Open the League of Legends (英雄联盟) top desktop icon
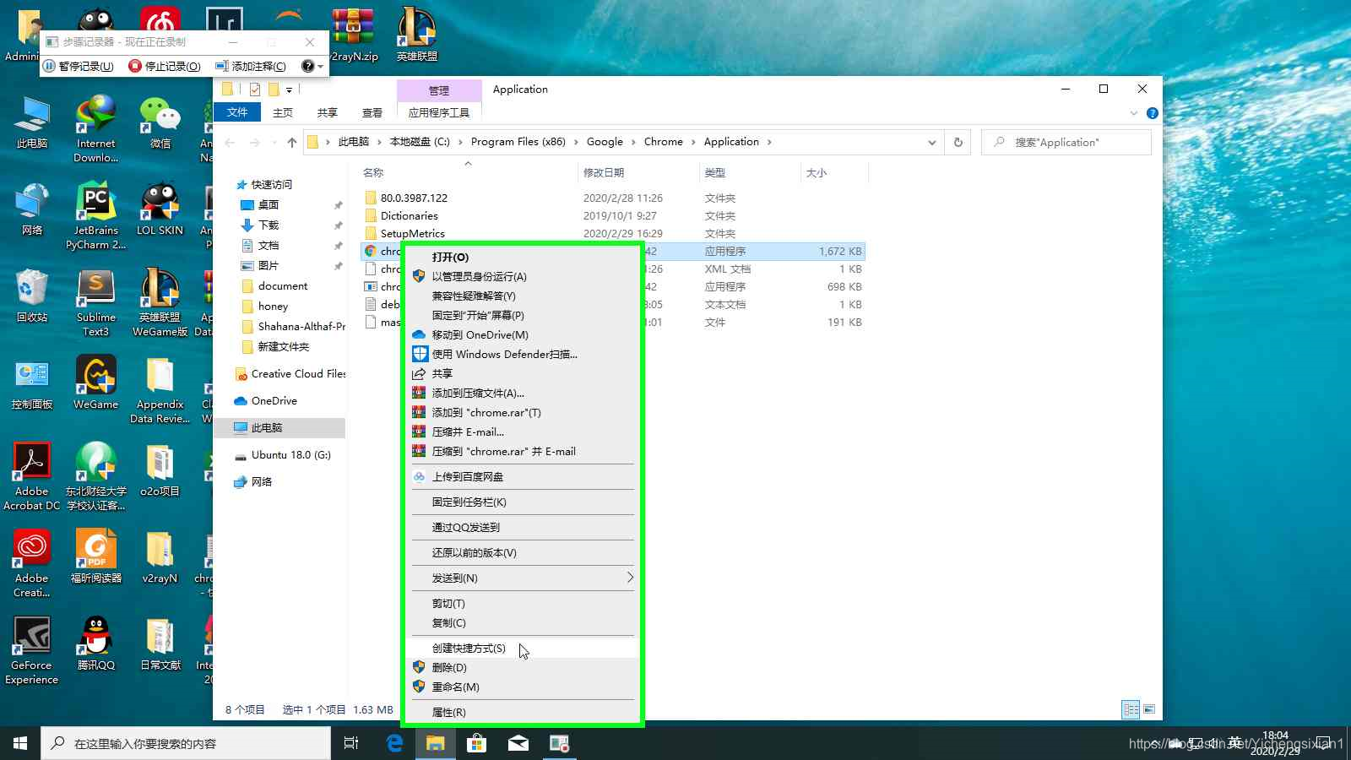1351x760 pixels. (417, 35)
